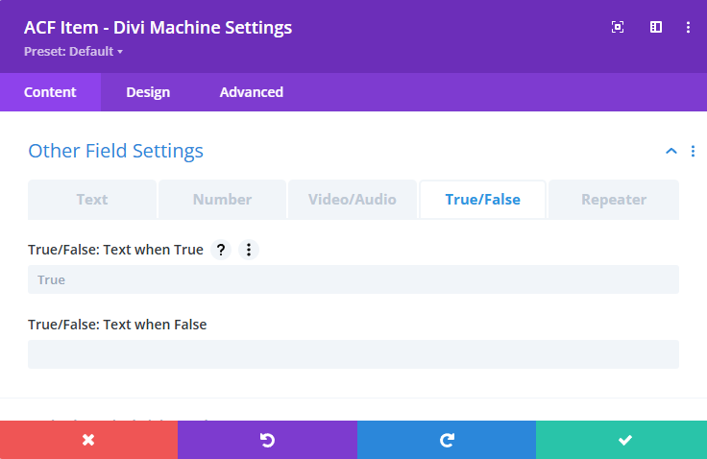Viewport: 707px width, 459px height.
Task: Select the Number sub-tab
Action: click(x=222, y=200)
